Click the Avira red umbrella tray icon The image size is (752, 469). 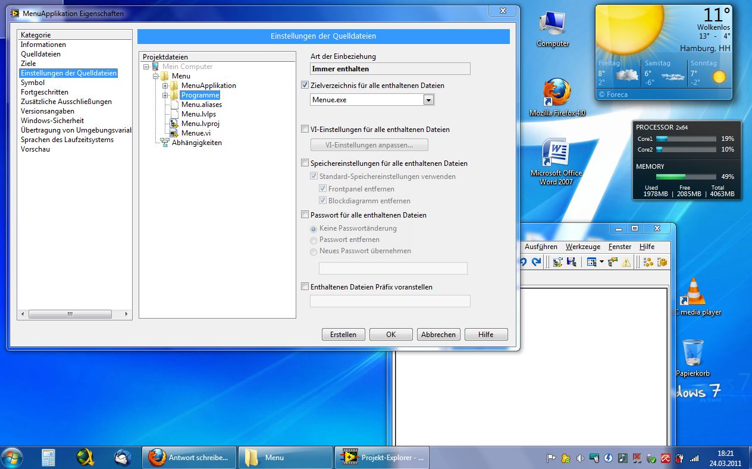point(666,459)
